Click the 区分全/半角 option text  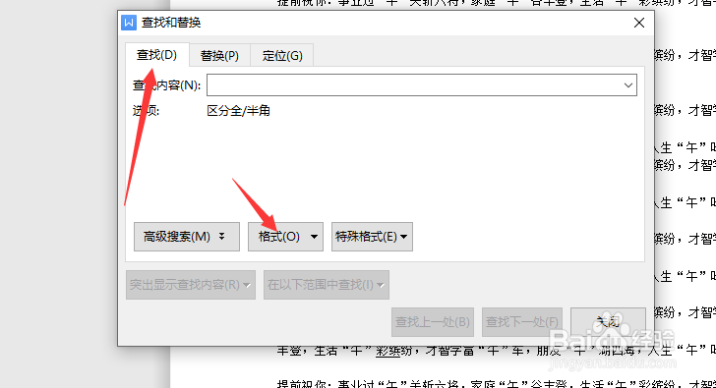[x=238, y=111]
